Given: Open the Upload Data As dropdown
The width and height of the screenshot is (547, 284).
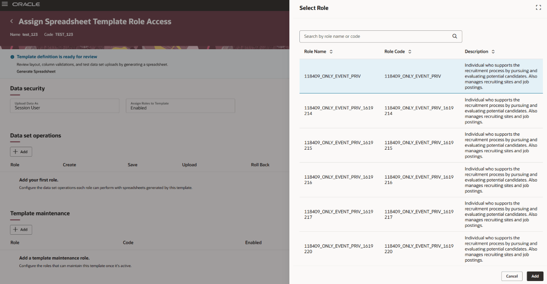Looking at the screenshot, I should click(x=65, y=105).
